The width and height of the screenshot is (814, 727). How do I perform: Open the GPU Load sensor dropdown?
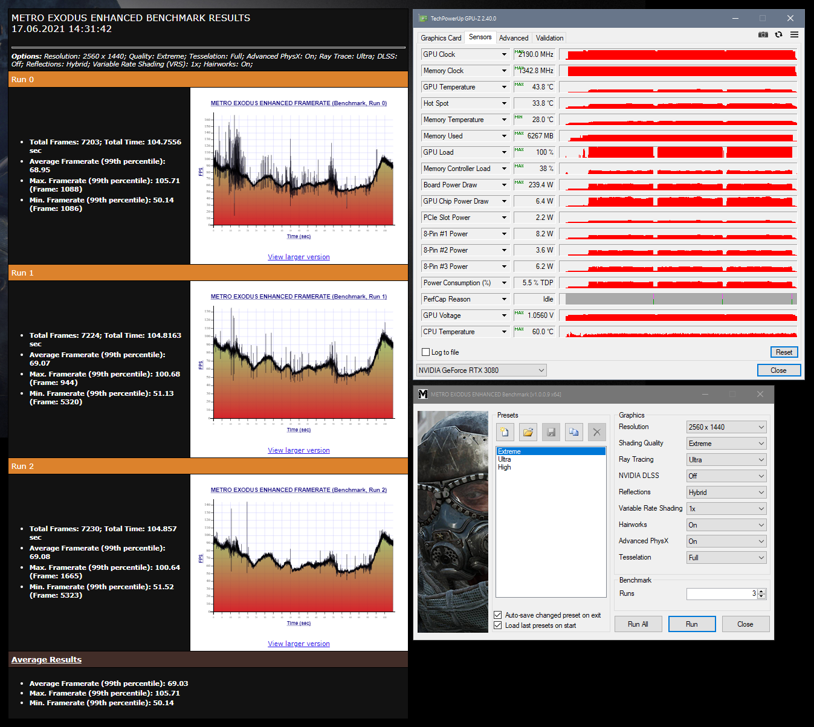504,152
